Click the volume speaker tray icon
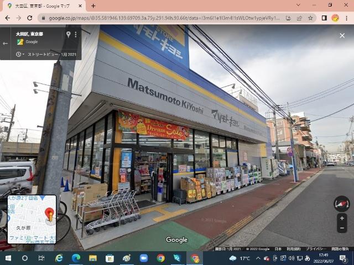Screen dimensions: 354x265 pyautogui.click(x=291, y=258)
